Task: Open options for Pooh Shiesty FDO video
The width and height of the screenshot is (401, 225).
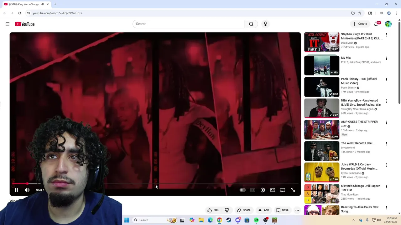Action: [386, 80]
